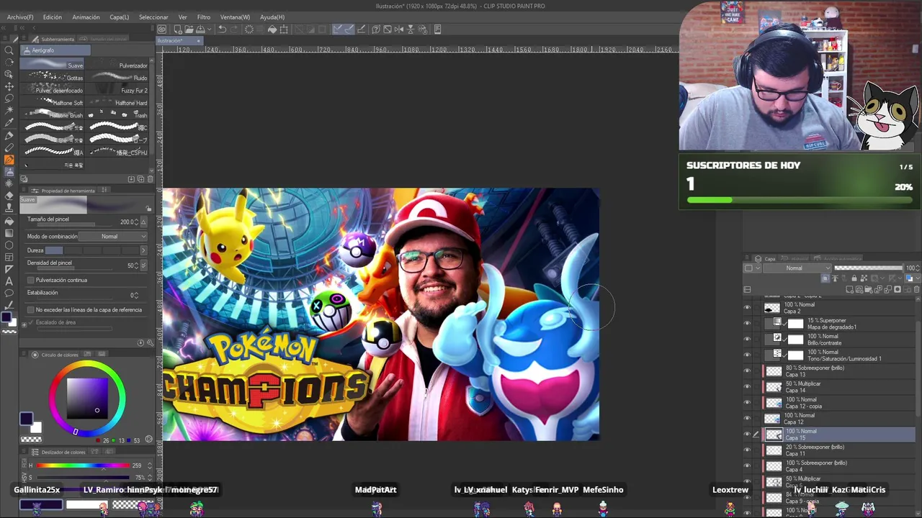Open Dureza settings arrow
The height and width of the screenshot is (518, 922).
point(143,250)
